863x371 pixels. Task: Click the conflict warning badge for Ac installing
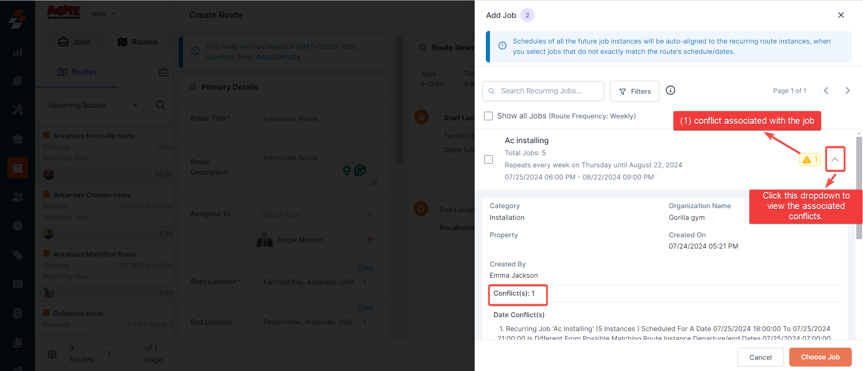point(810,159)
